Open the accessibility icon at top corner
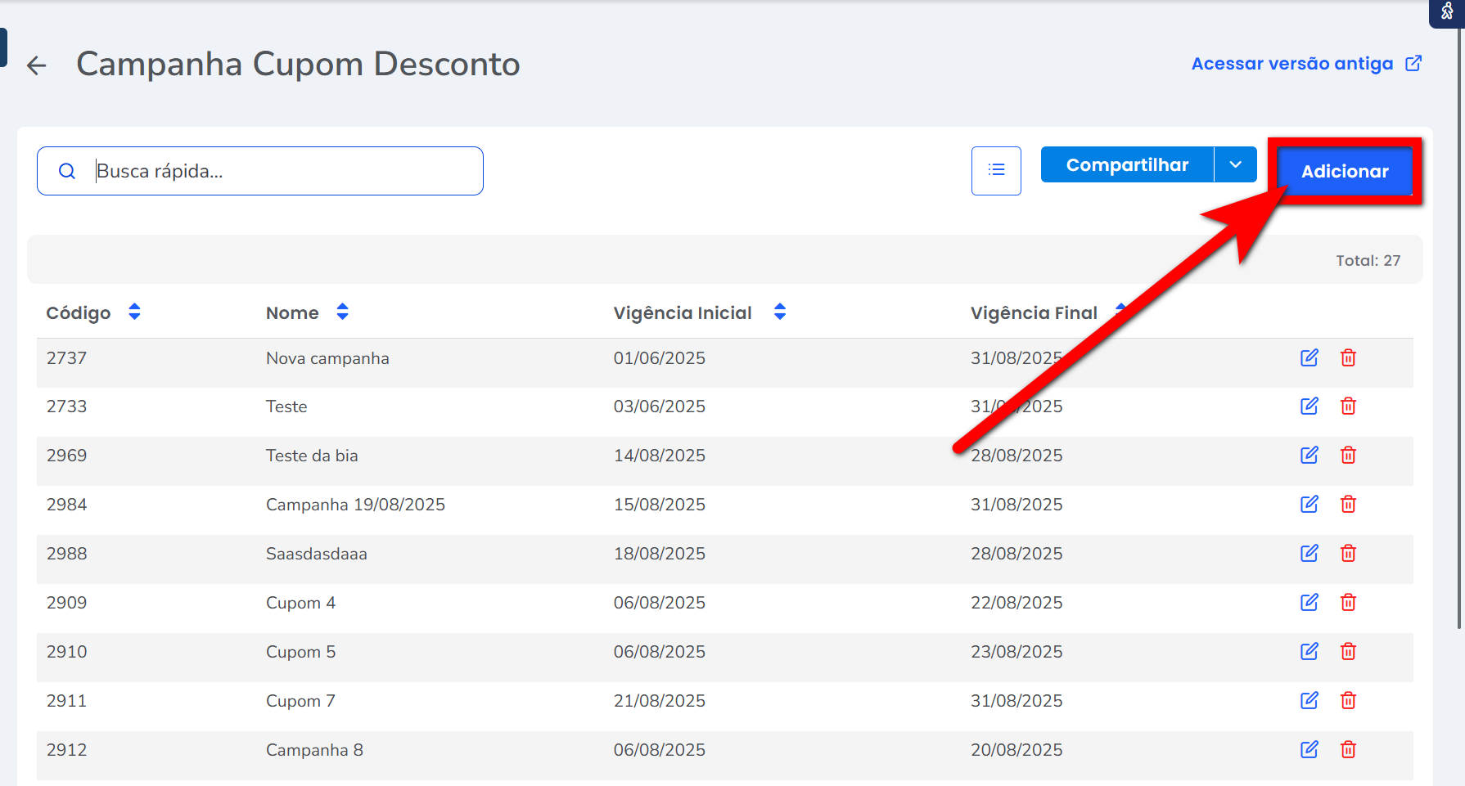 (x=1446, y=11)
